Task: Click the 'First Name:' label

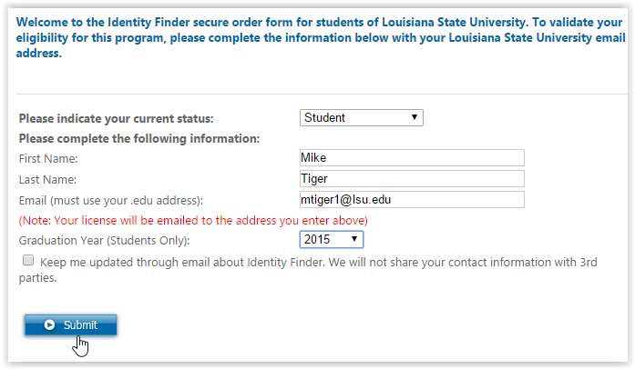Action: (49, 159)
